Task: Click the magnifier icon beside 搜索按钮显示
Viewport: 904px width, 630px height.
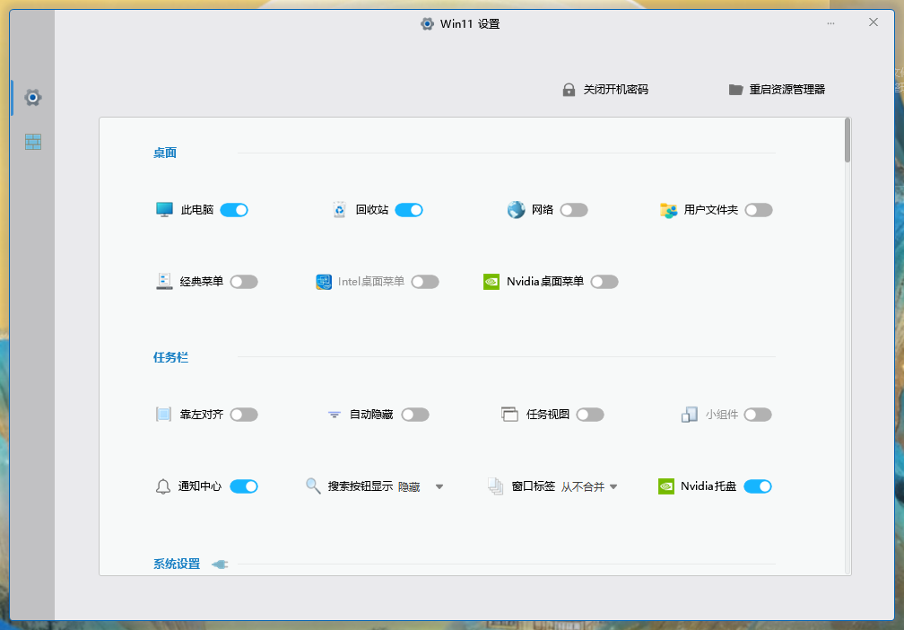Action: (x=313, y=486)
